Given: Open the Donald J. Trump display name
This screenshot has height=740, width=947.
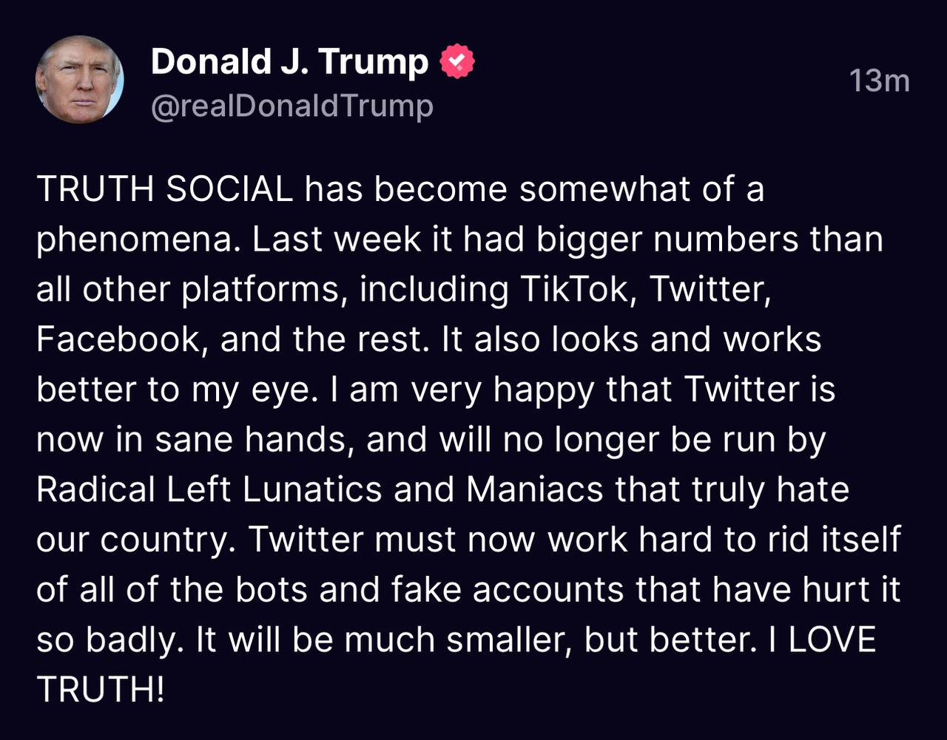Looking at the screenshot, I should coord(289,62).
